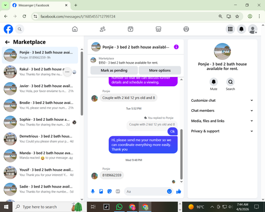Click the message input field Aa

coord(146,191)
